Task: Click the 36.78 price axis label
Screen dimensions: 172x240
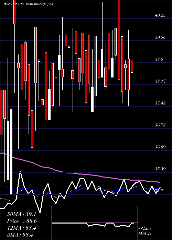Action: (x=160, y=125)
